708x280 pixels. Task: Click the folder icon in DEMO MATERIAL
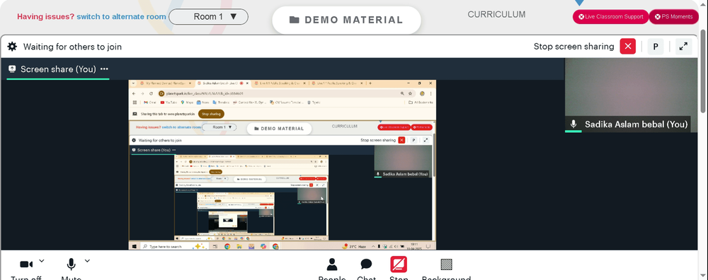295,20
